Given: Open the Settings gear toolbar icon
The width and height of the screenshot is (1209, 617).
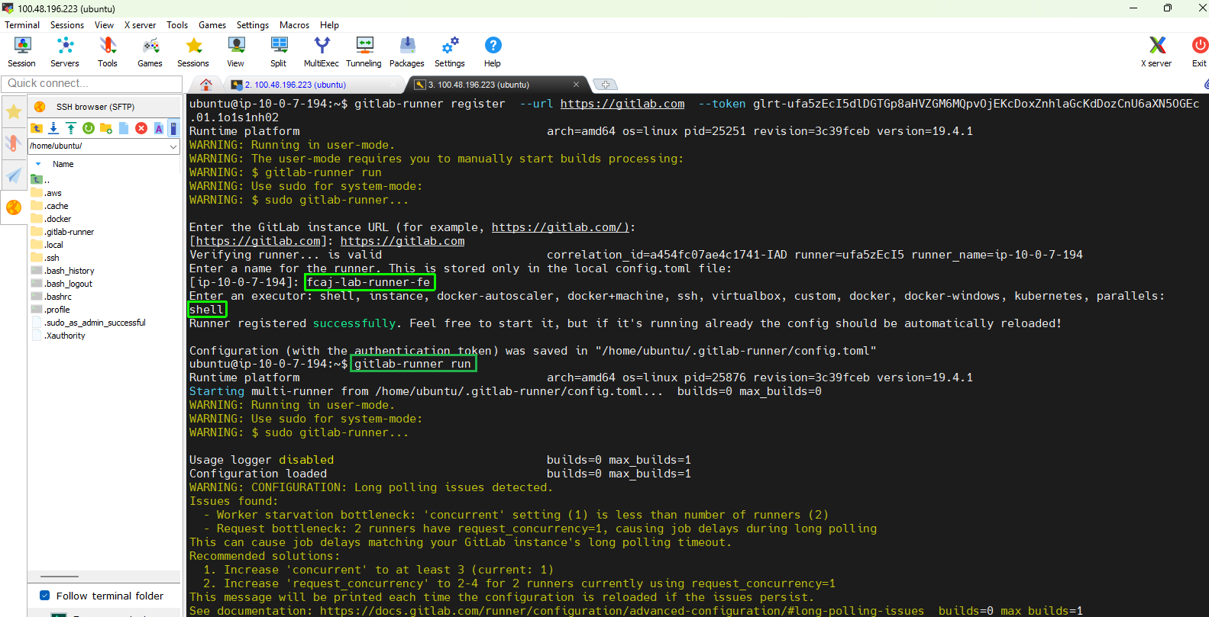Looking at the screenshot, I should coord(450,52).
